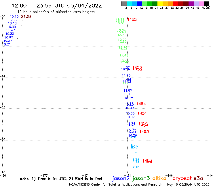Viewport: 213px width, 187px height.
Task: Select the blue wave height value 11.98
Action: point(126,75)
